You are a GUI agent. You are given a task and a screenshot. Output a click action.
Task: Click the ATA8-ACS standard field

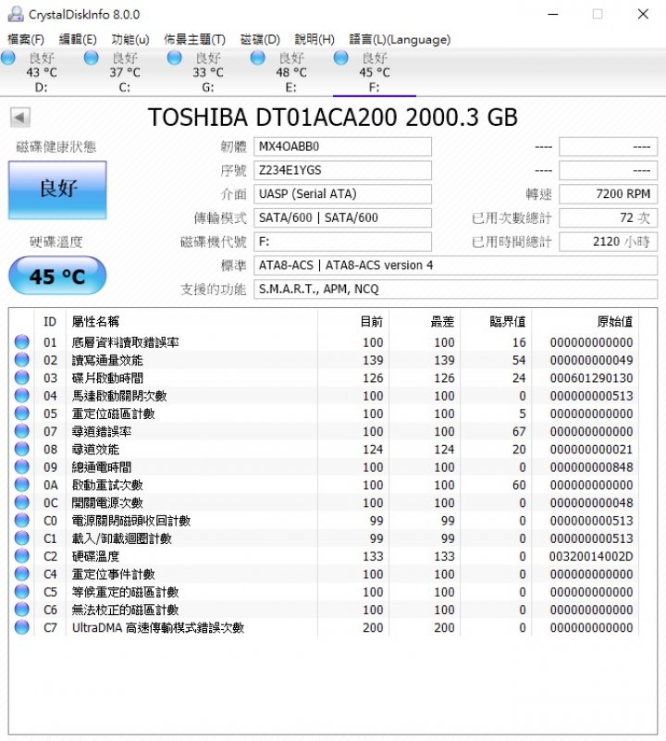pos(456,266)
